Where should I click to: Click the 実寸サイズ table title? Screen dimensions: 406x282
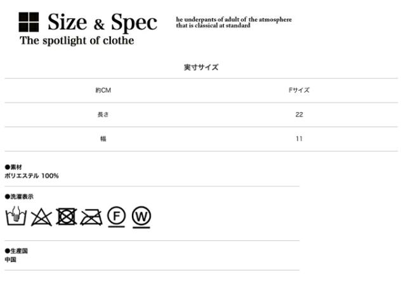201,67
